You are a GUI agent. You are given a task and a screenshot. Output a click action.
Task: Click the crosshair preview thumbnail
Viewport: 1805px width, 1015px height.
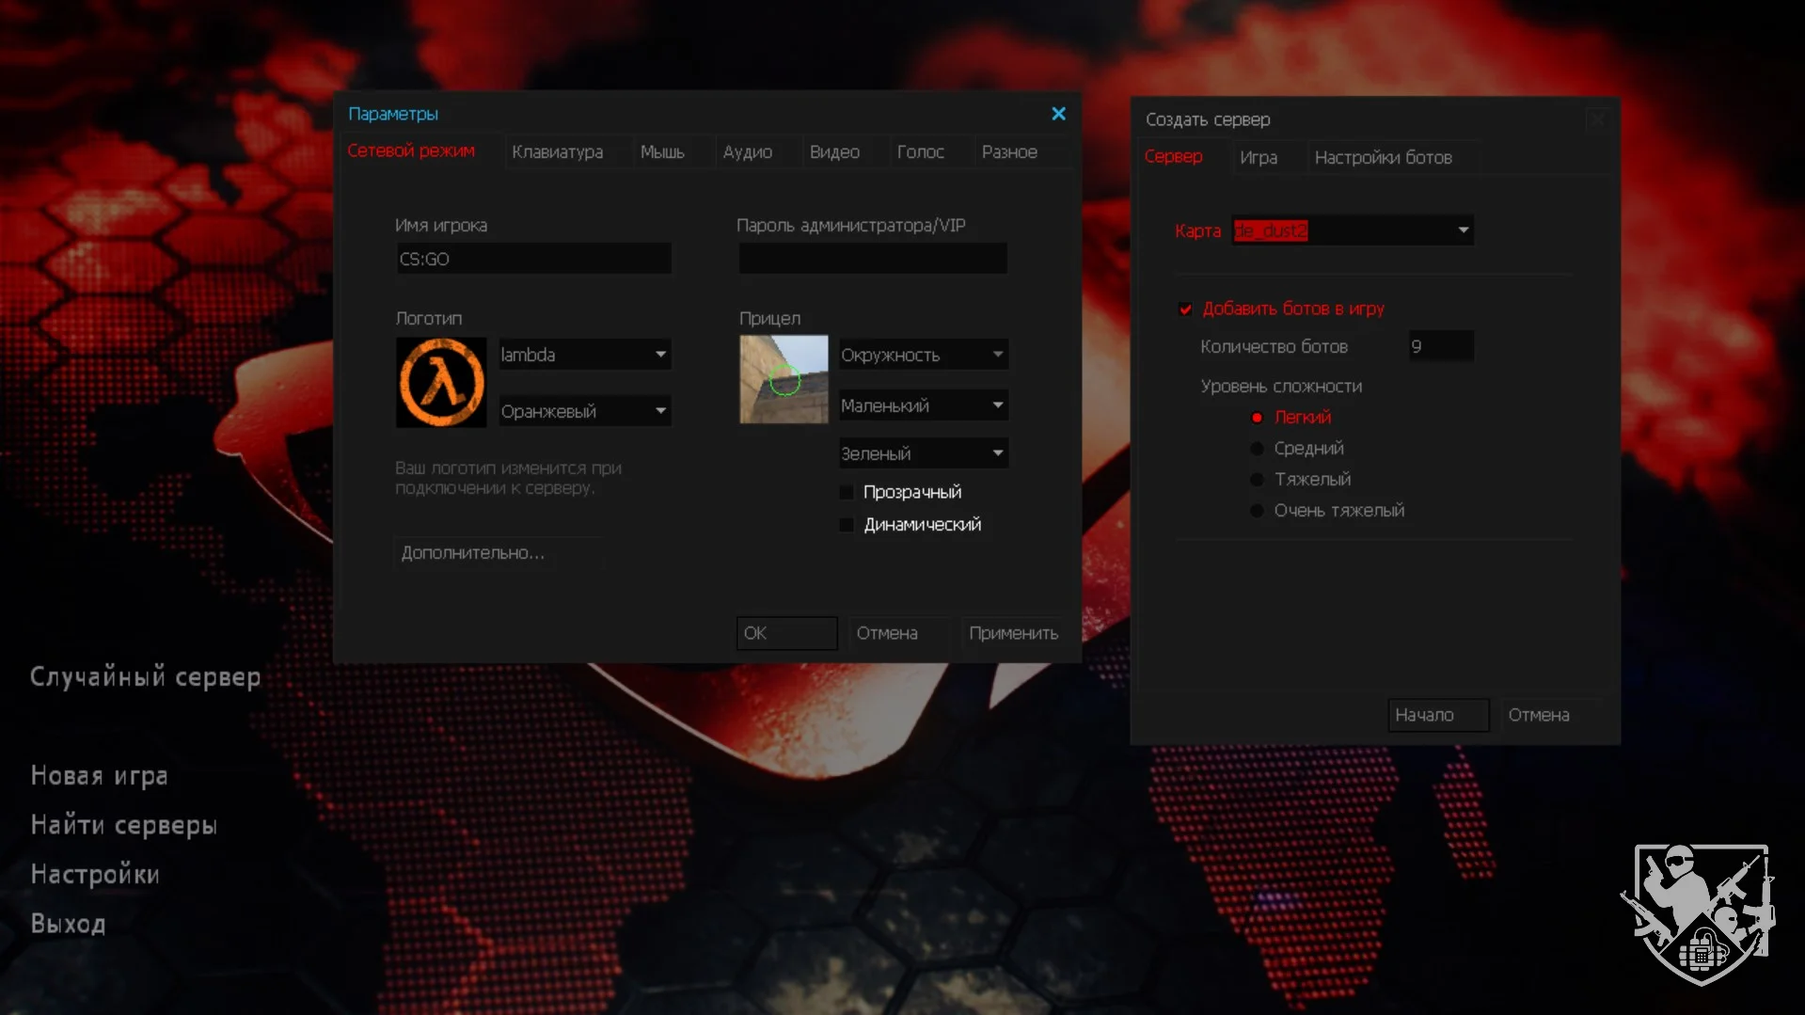(x=784, y=379)
